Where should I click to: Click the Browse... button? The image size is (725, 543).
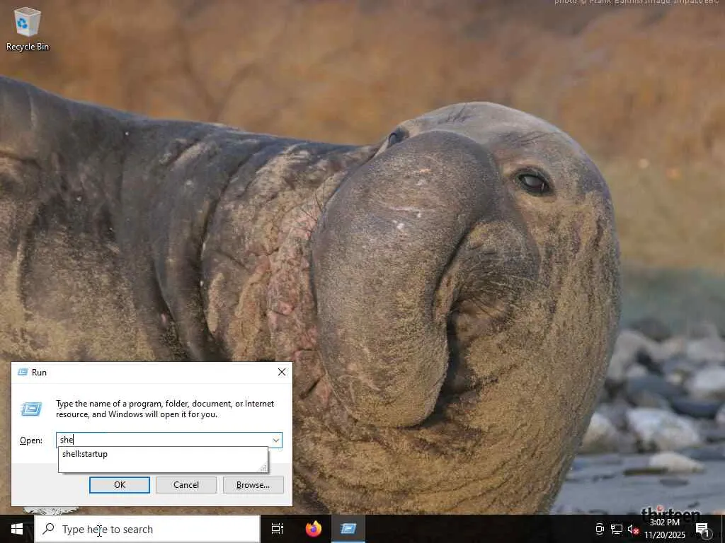pyautogui.click(x=253, y=485)
